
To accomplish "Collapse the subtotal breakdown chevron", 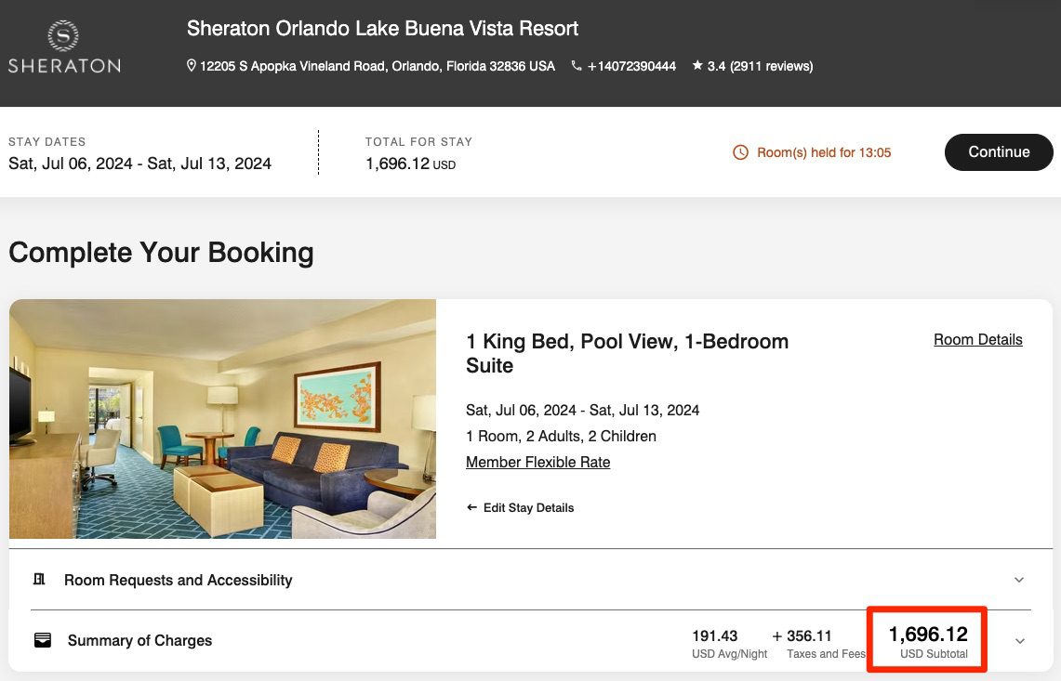I will pyautogui.click(x=1019, y=640).
